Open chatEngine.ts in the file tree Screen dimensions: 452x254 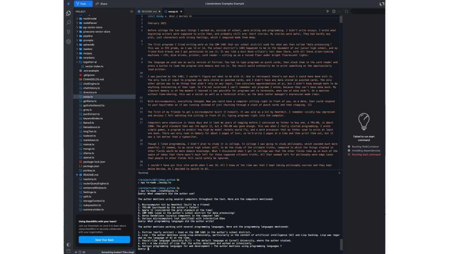pyautogui.click(x=91, y=83)
